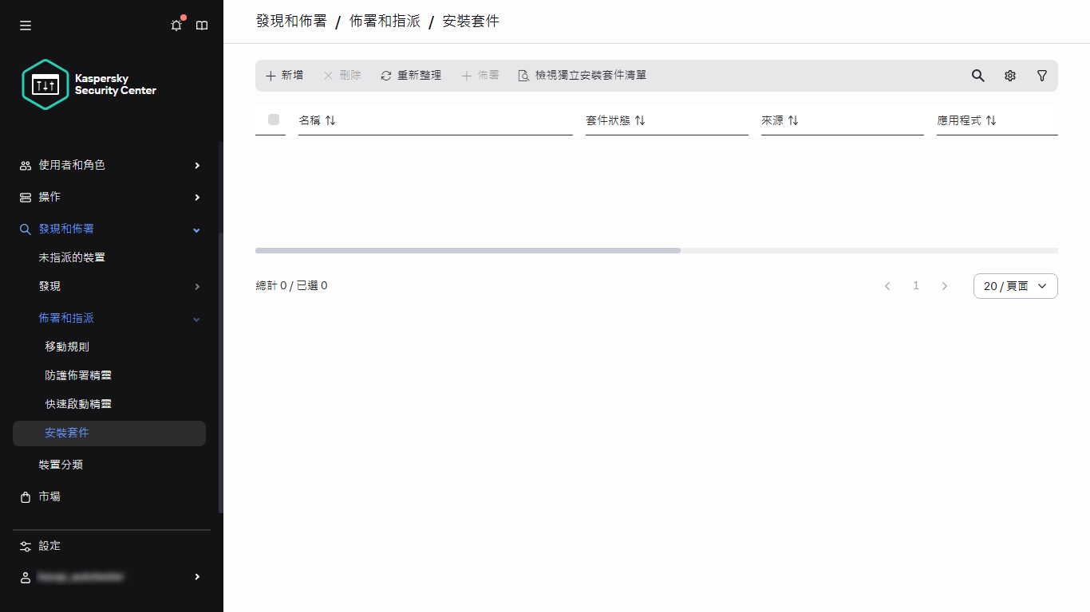Click the notification bell icon
Screen dimensions: 1090x612
(176, 25)
